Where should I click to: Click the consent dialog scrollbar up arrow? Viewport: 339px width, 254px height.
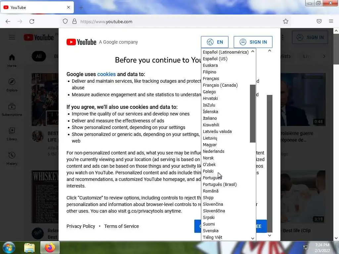tap(269, 51)
